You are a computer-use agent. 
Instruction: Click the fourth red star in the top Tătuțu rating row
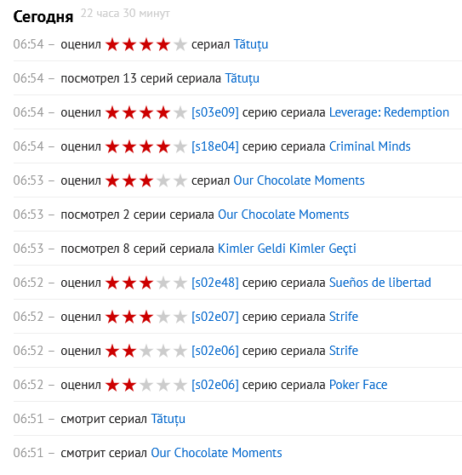163,45
